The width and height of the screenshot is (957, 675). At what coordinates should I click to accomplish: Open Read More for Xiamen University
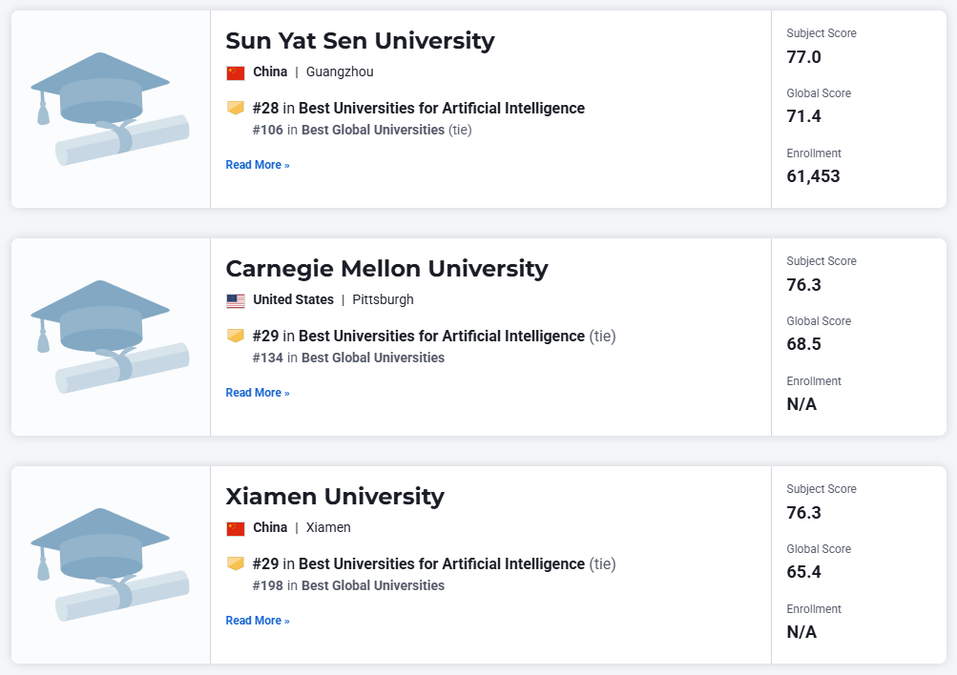coord(258,620)
